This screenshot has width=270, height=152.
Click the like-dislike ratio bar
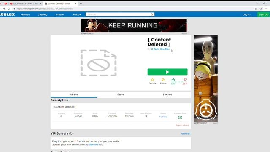(179, 82)
